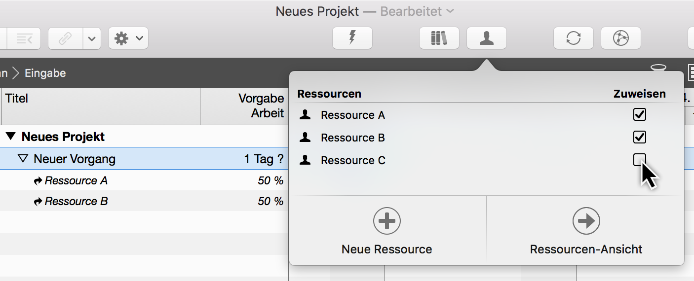Click the outdent lines toolbar button
Viewport: 694px width, 281px height.
click(24, 38)
